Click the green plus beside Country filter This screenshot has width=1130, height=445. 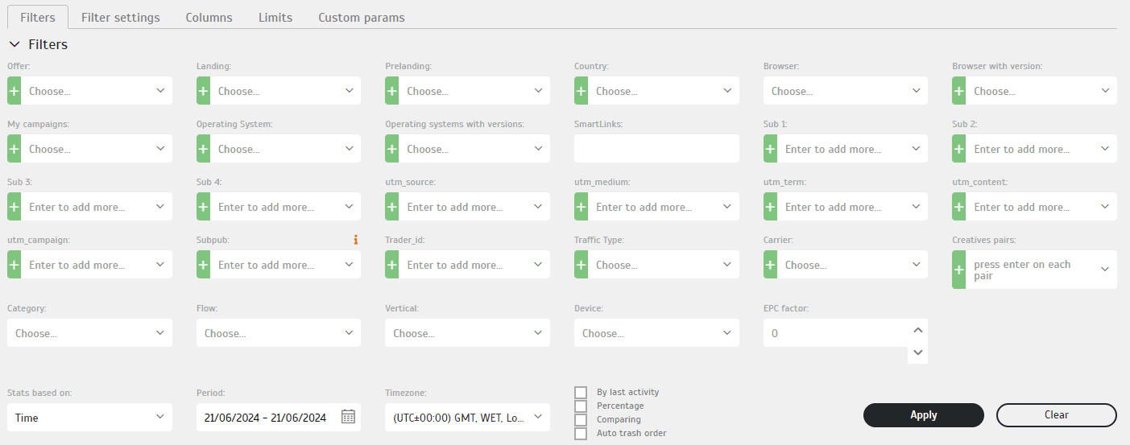coord(582,91)
